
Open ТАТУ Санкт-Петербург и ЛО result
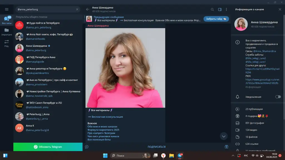pos(48,105)
